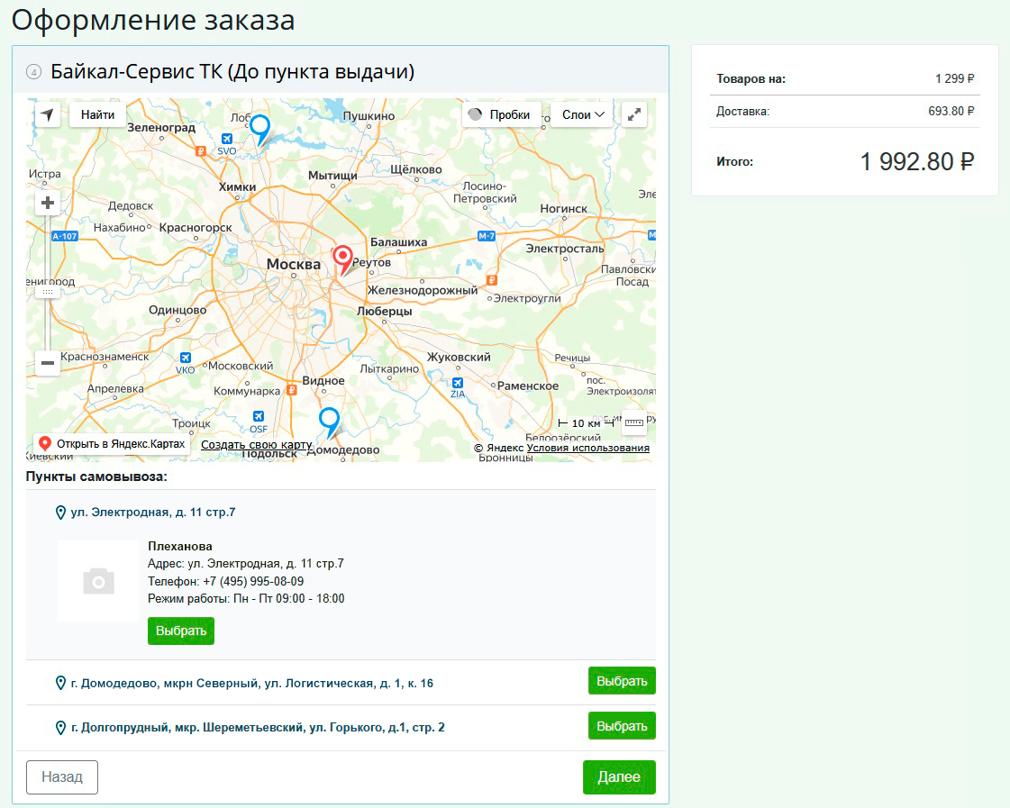1010x808 pixels.
Task: Expand the Домодедово pickup point address
Action: [251, 683]
